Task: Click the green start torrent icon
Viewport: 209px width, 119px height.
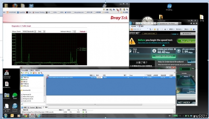Action: coord(31,73)
